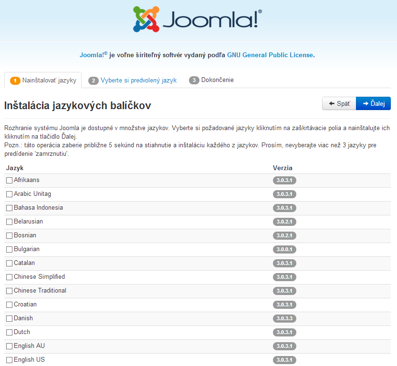The image size is (397, 366).
Task: Click the Danish 3.0.3.3 version badge
Action: (284, 318)
